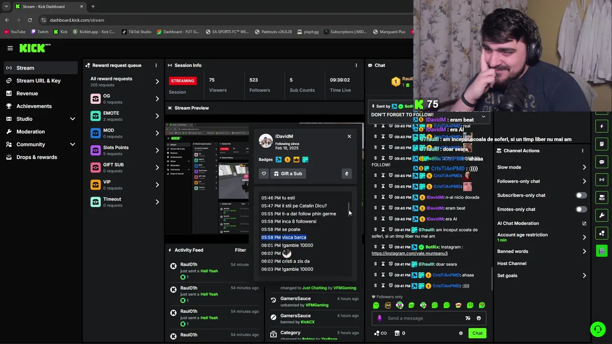Open the Timeout reward row
This screenshot has height=344, width=612.
click(125, 202)
